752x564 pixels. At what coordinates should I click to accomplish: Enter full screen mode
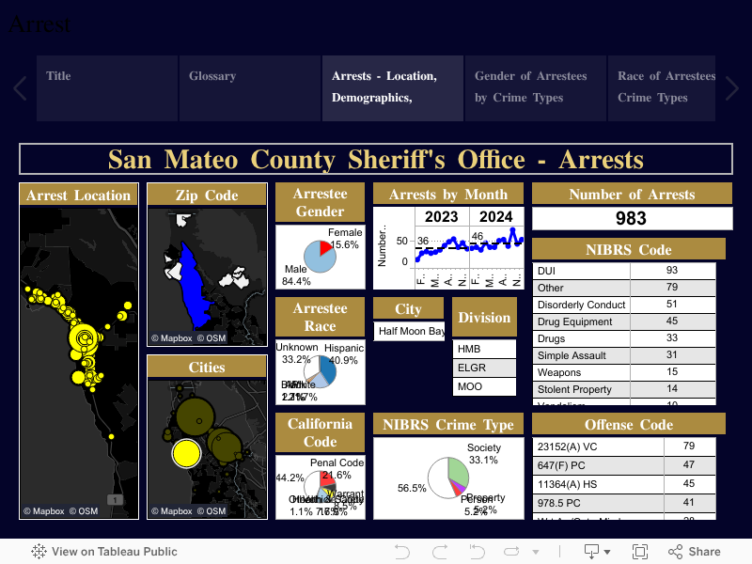640,552
